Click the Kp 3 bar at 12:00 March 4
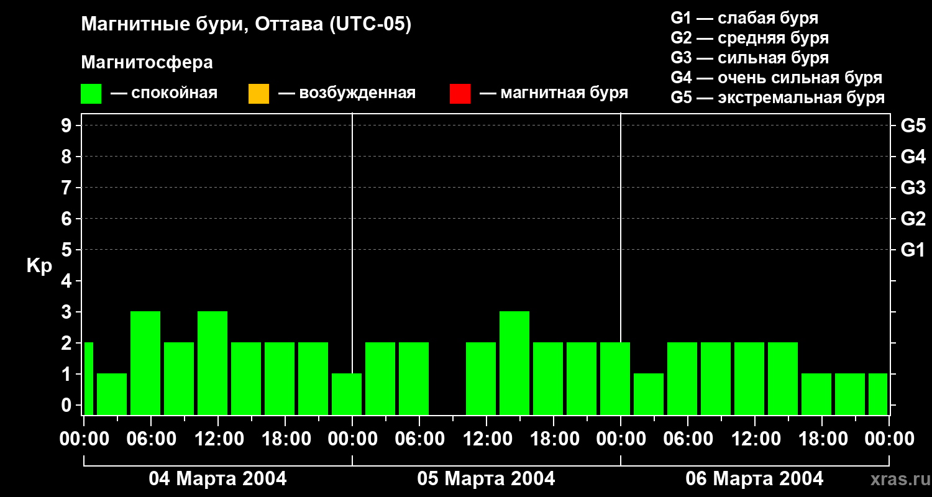 coord(212,363)
